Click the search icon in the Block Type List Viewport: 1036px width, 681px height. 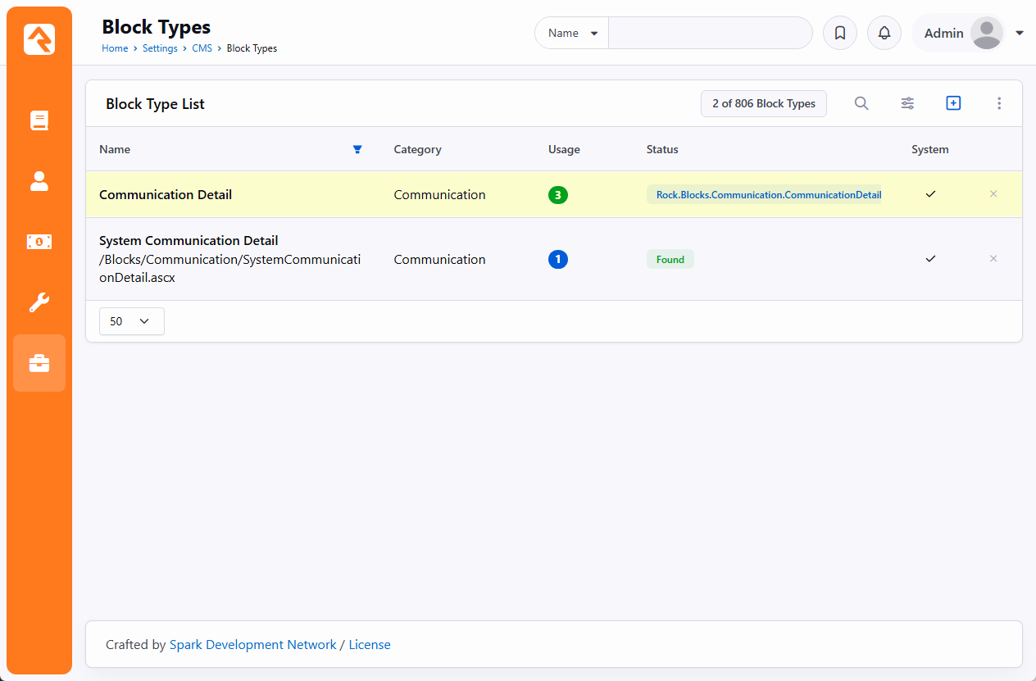pyautogui.click(x=861, y=103)
